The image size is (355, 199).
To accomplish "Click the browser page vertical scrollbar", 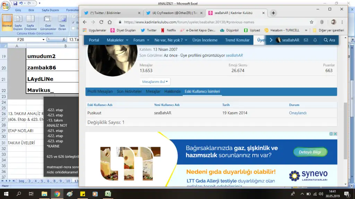I will pyautogui.click(x=345, y=131).
